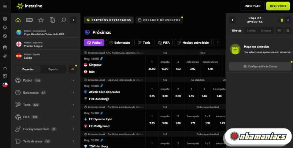Select the Fútbol filter chip
The height and width of the screenshot is (148, 293).
click(x=94, y=43)
